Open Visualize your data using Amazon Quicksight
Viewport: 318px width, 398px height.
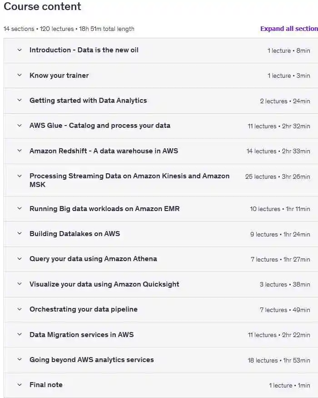tap(104, 284)
